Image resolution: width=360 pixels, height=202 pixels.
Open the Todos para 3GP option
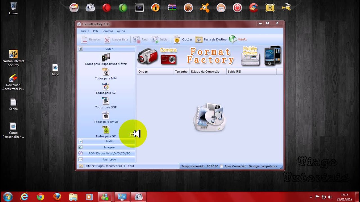point(106,103)
